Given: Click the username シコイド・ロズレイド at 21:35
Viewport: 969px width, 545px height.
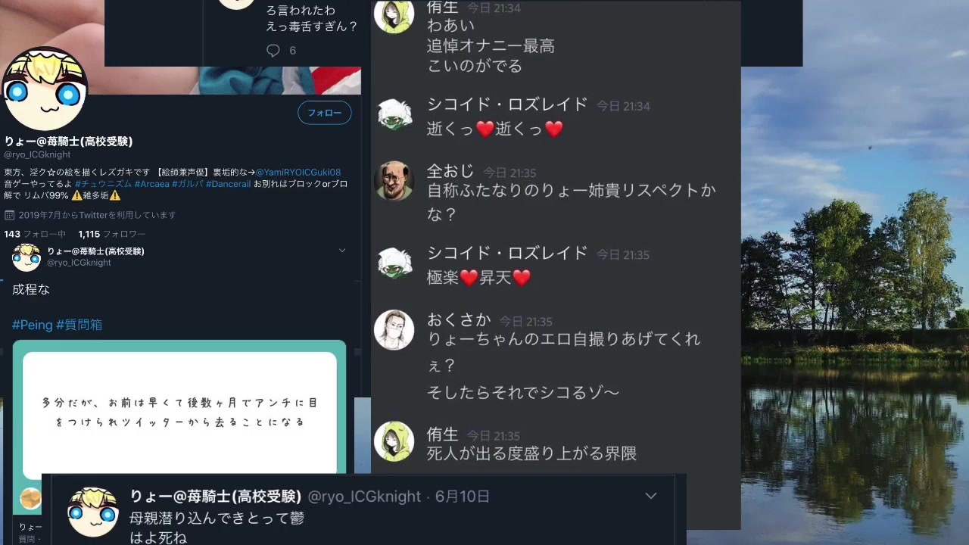Looking at the screenshot, I should tap(507, 253).
